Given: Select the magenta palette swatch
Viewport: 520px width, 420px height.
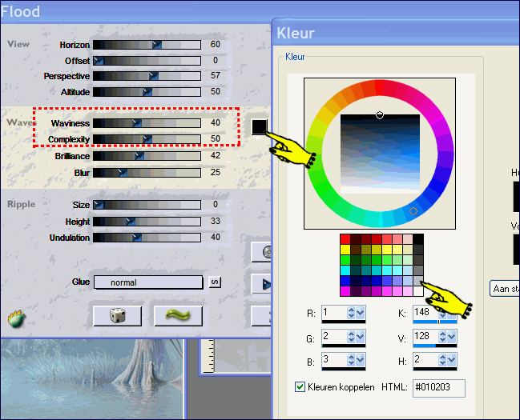Looking at the screenshot, I should click(345, 291).
